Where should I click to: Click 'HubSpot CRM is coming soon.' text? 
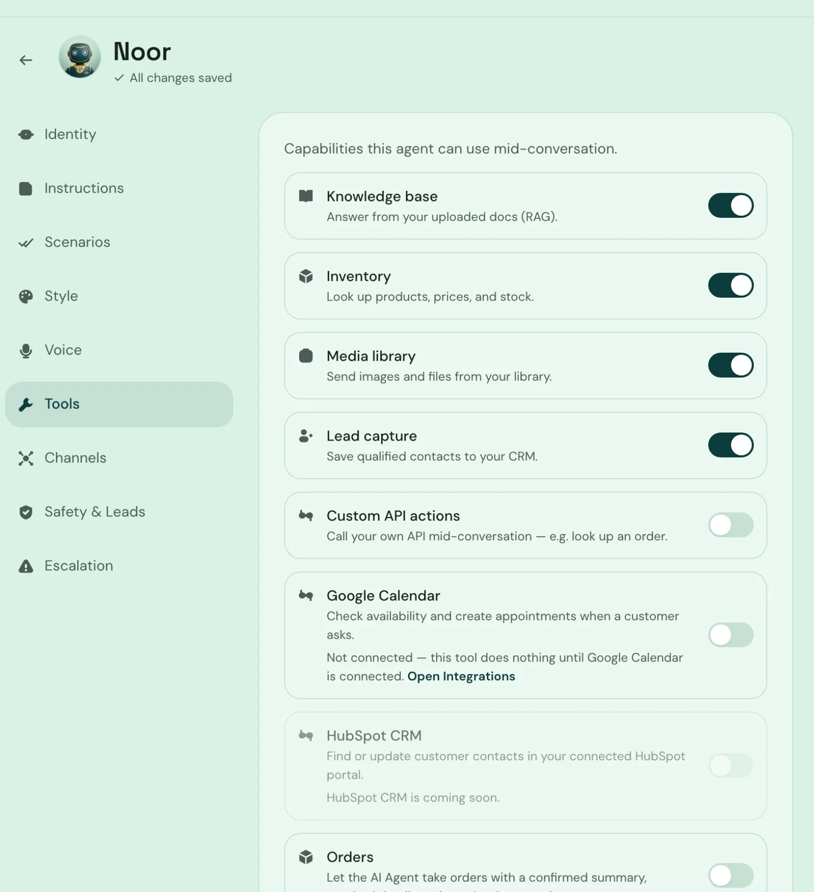[x=413, y=797]
